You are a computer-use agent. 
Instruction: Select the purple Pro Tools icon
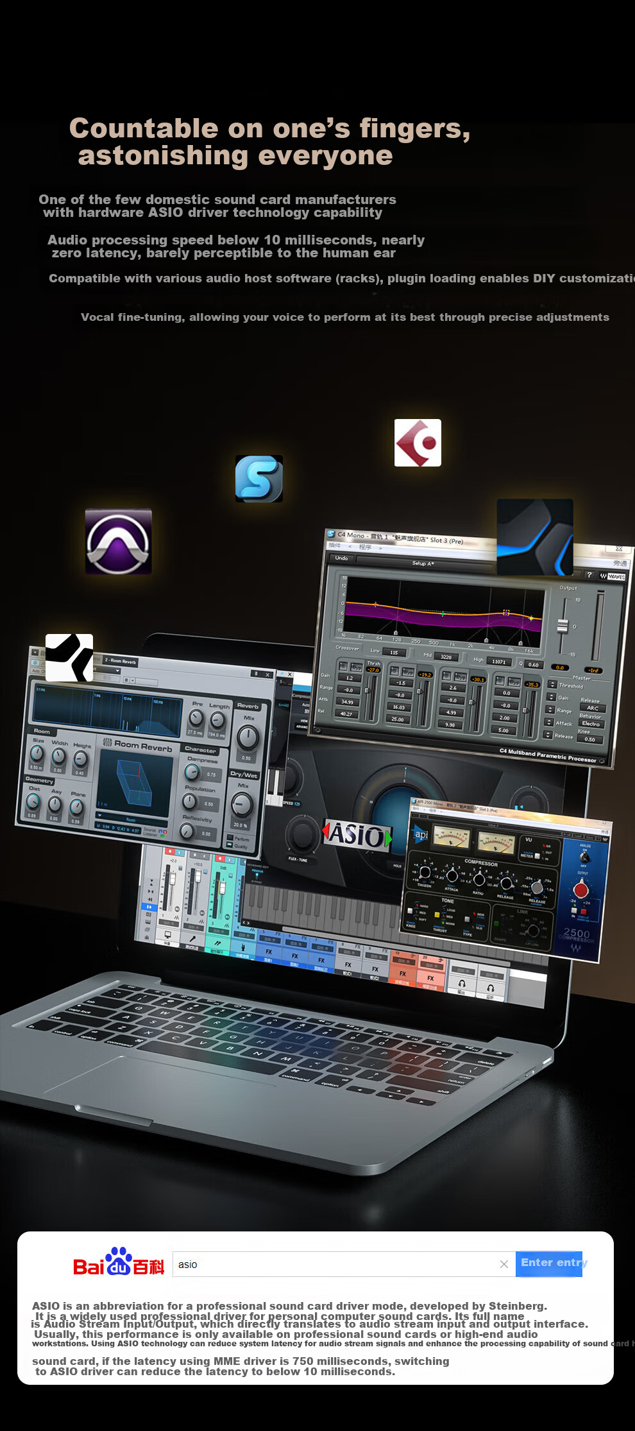pyautogui.click(x=119, y=542)
